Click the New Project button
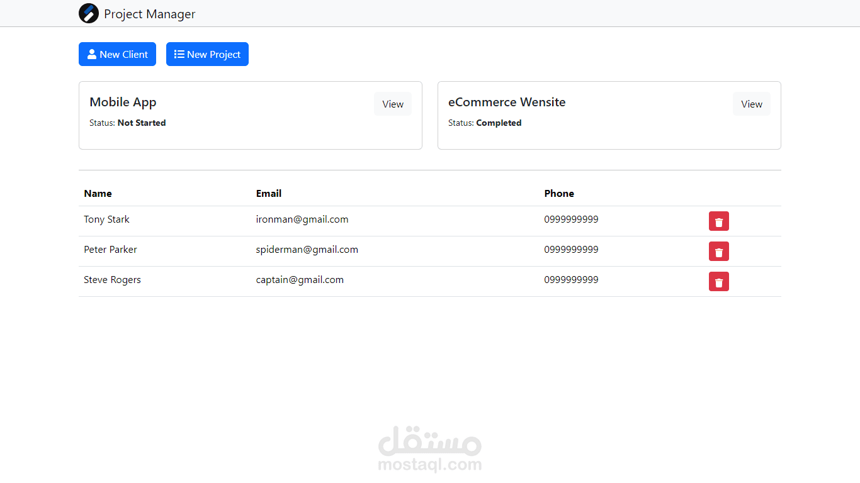 207,54
